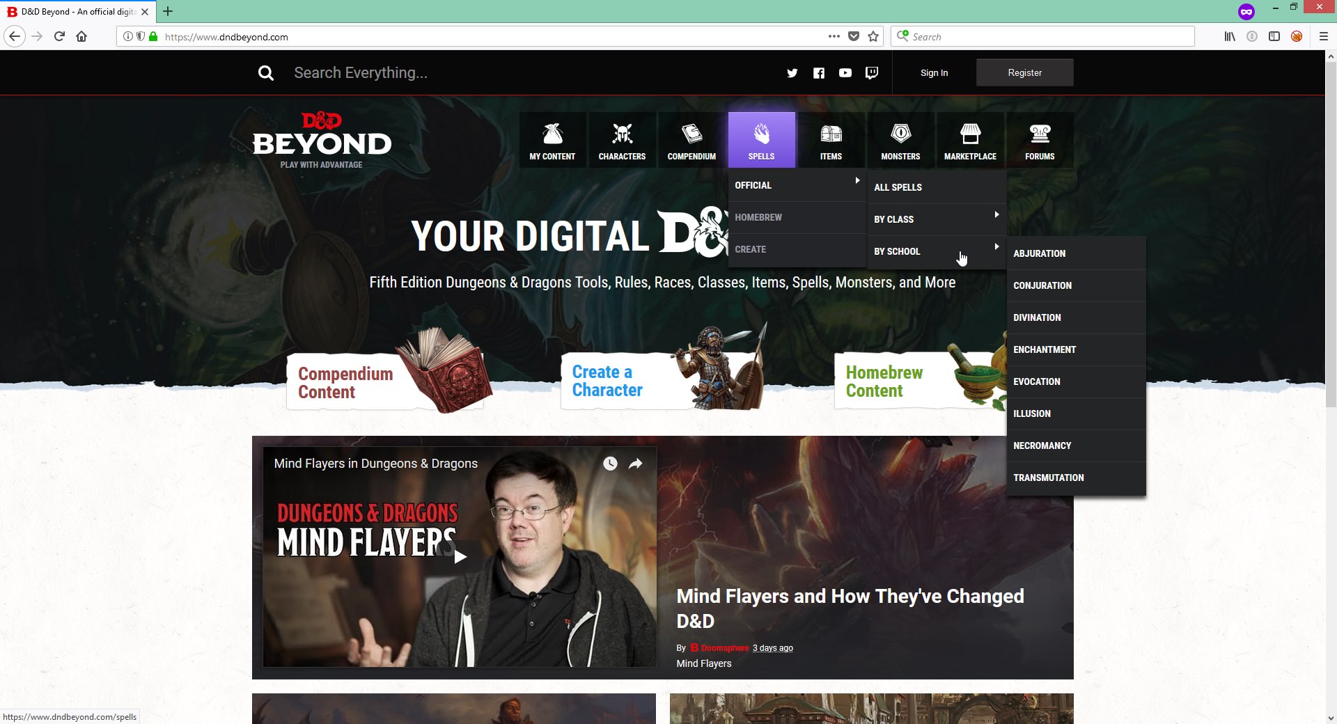Go to the browser home page
Screen dimensions: 1337x724
[82, 37]
